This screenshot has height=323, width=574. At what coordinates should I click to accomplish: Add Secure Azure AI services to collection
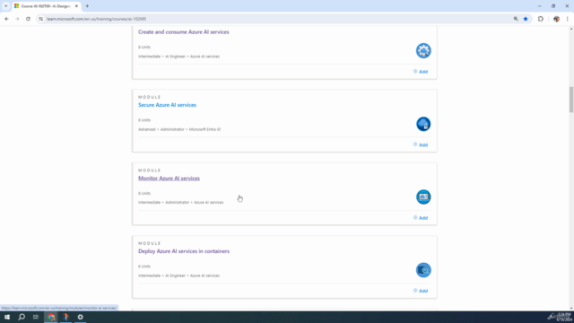(421, 144)
